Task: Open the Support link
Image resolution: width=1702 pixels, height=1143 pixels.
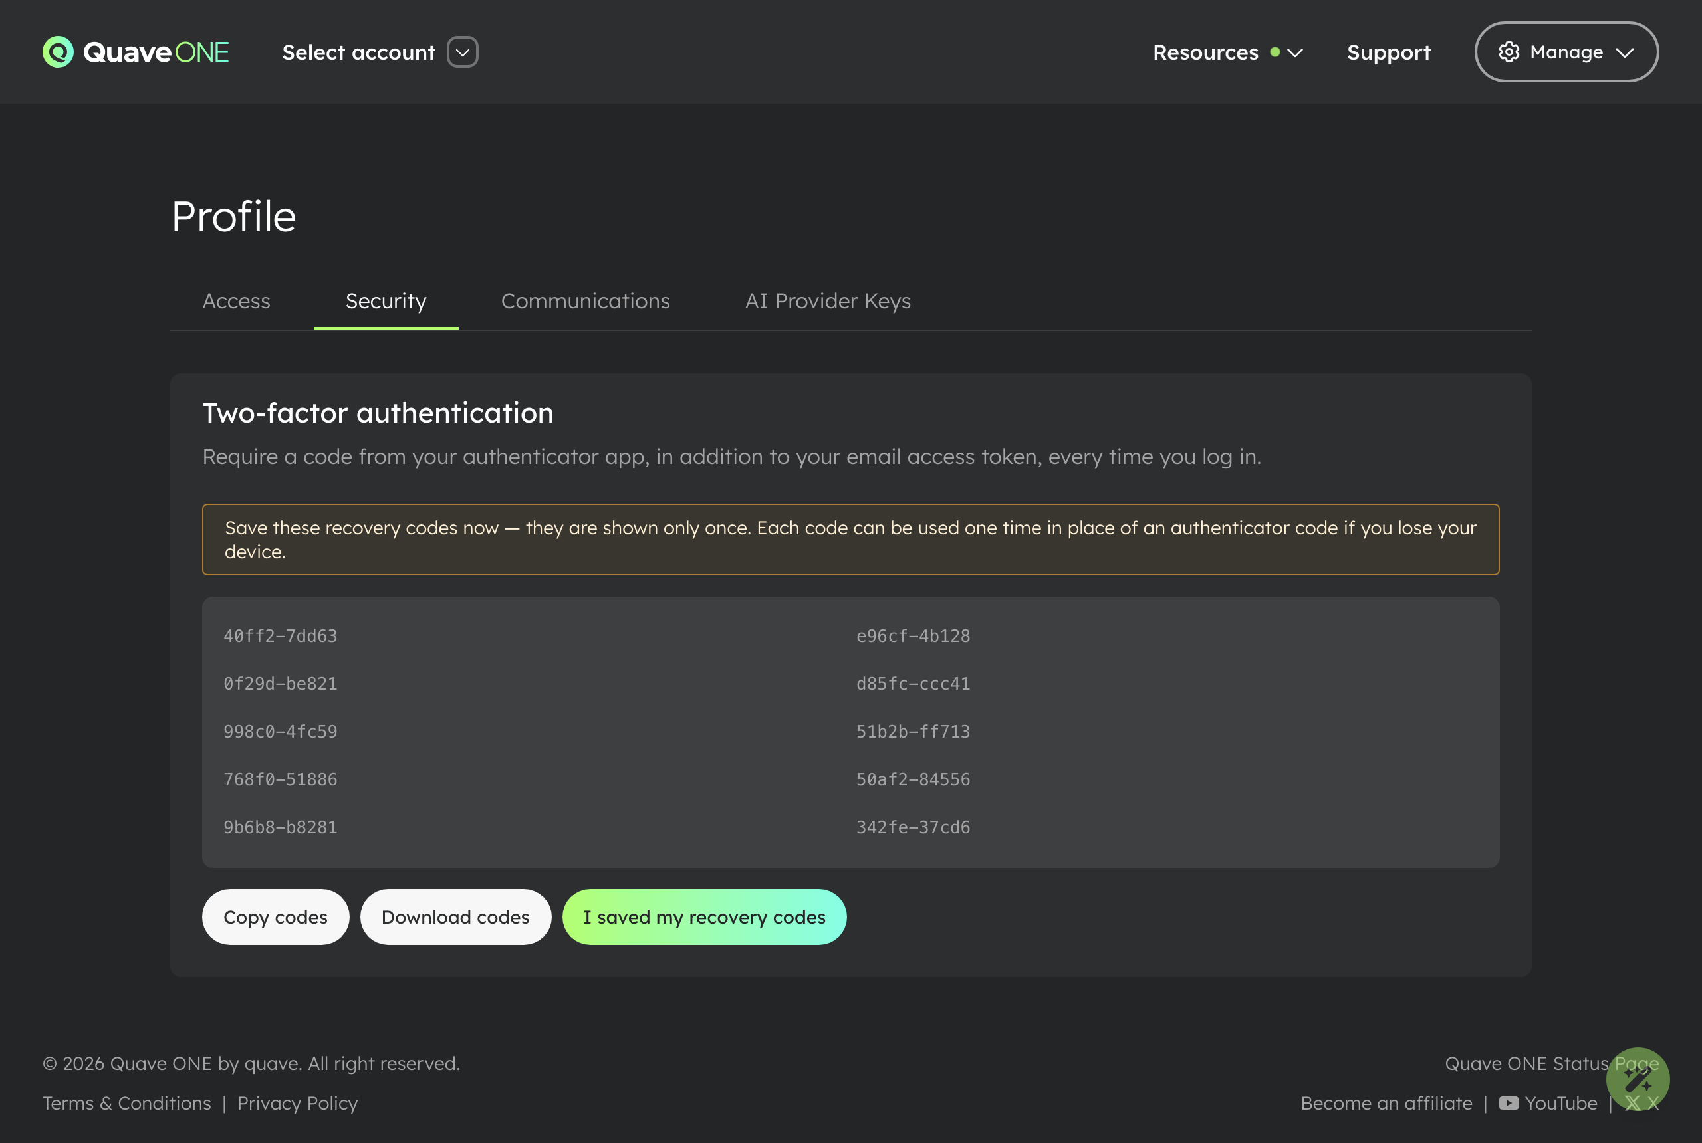Action: click(x=1388, y=52)
